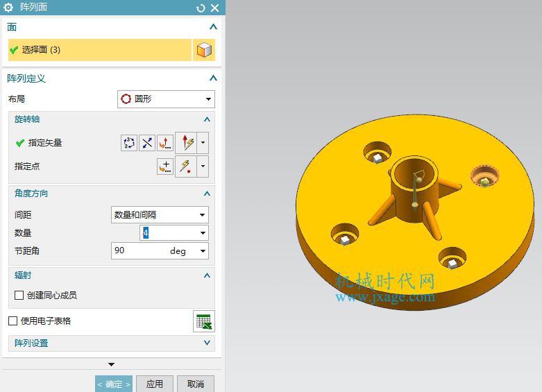Open the 数量 field dropdown arrow
The width and height of the screenshot is (542, 392).
point(203,233)
